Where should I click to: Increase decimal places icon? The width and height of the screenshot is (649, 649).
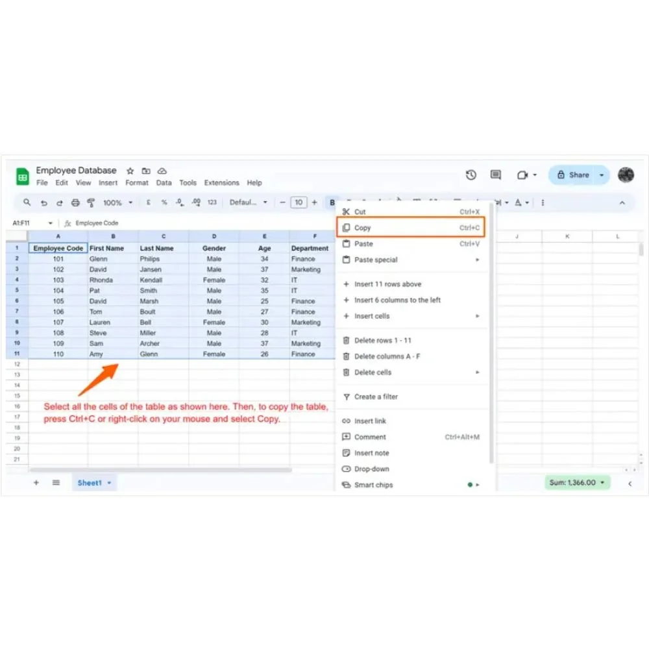pyautogui.click(x=196, y=202)
